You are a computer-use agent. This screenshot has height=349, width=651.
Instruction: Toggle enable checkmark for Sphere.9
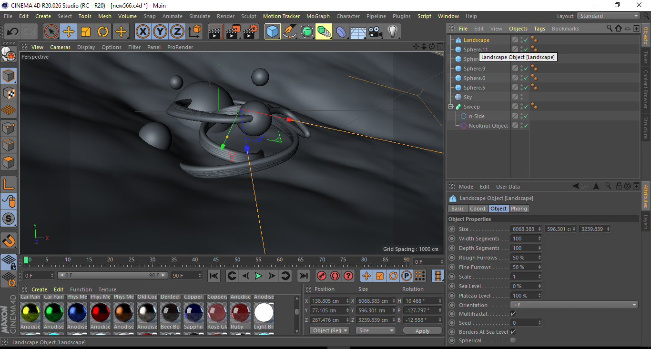coord(526,69)
